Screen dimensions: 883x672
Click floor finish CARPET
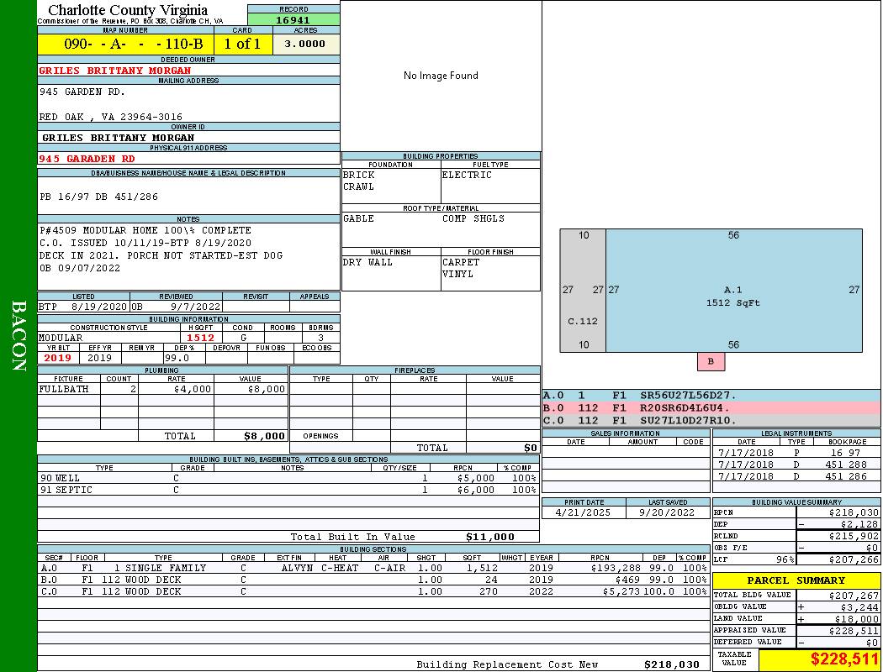pos(461,262)
